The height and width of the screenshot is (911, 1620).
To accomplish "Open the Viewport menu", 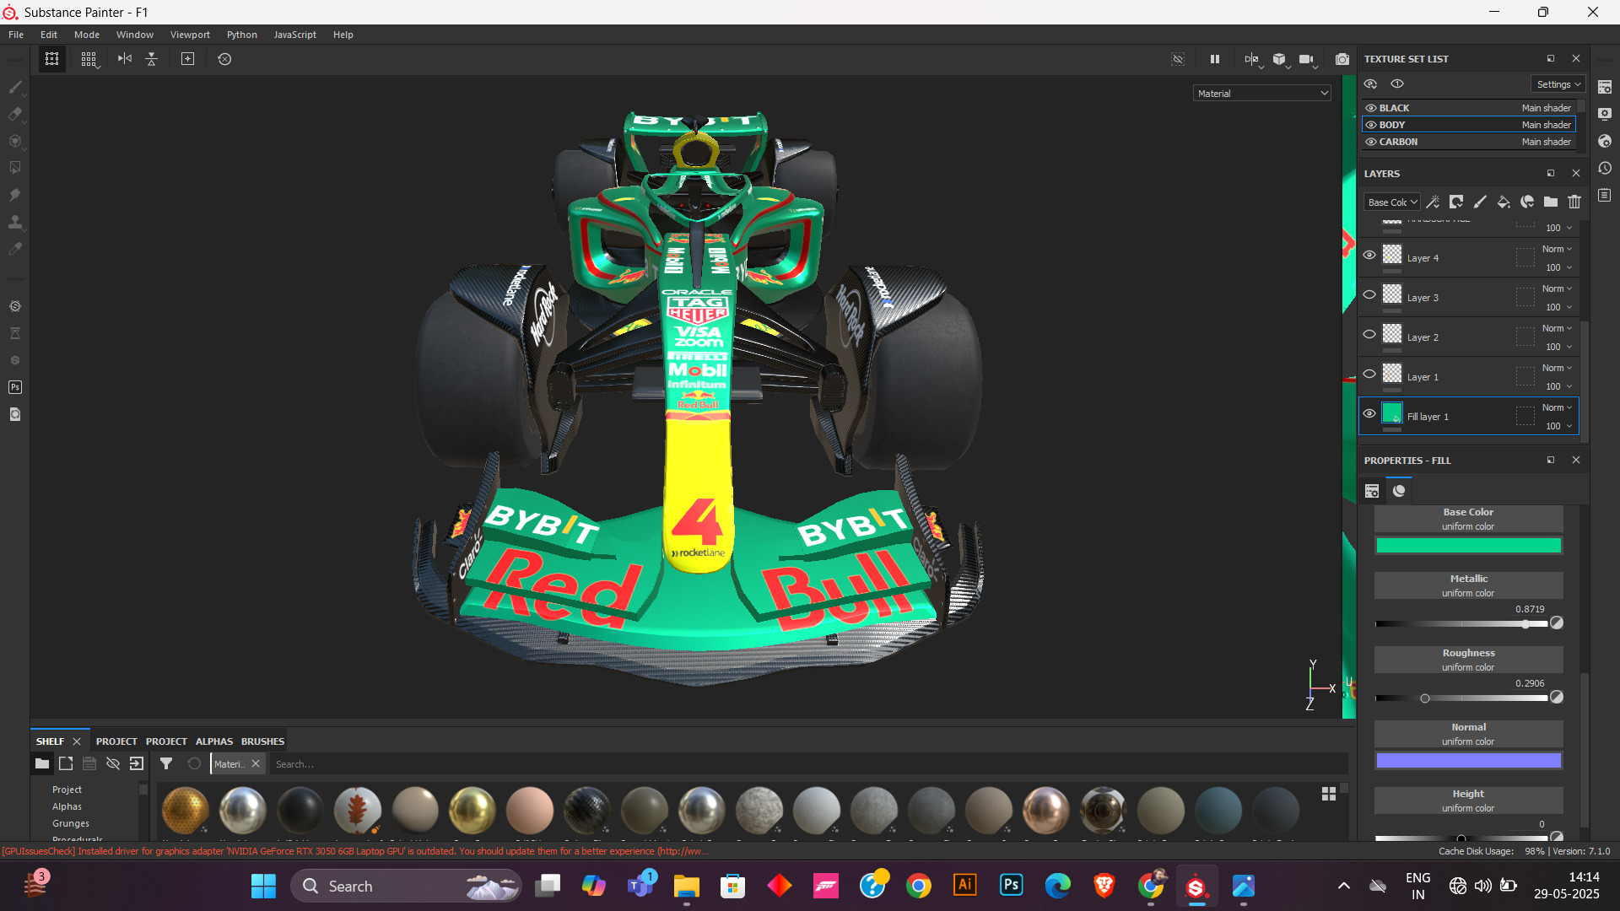I will pyautogui.click(x=190, y=35).
